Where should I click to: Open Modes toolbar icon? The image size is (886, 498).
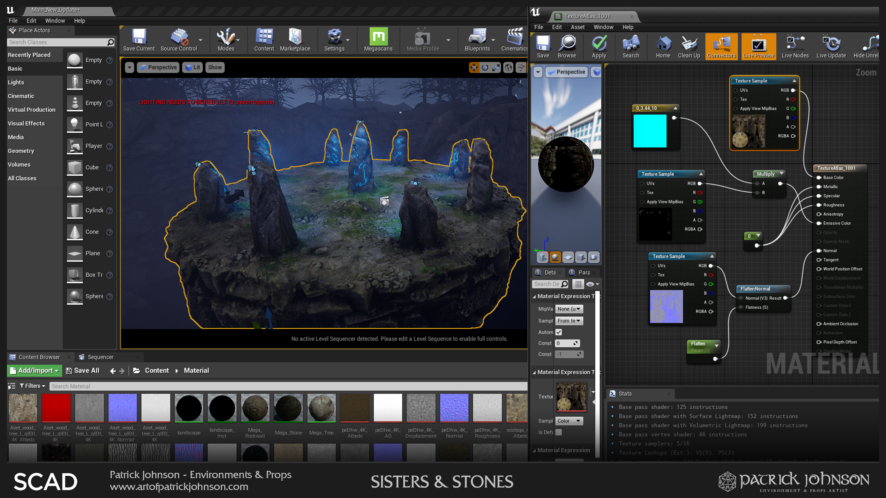[x=226, y=40]
